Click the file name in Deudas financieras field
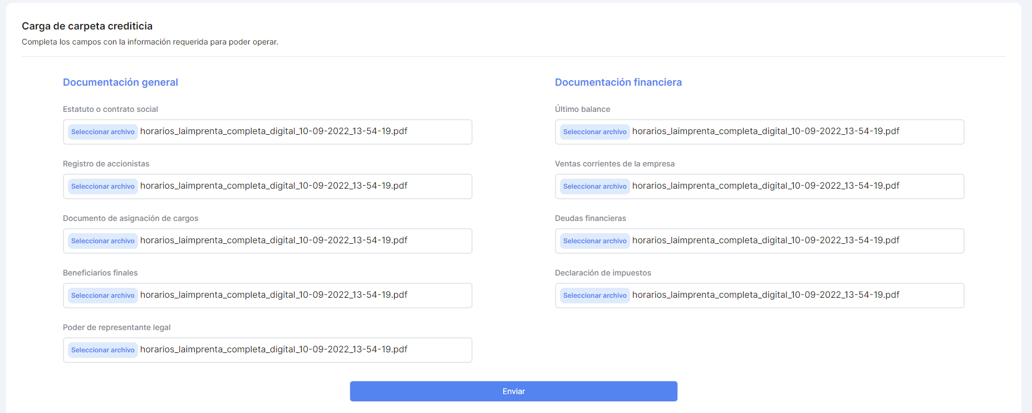 [x=765, y=240]
